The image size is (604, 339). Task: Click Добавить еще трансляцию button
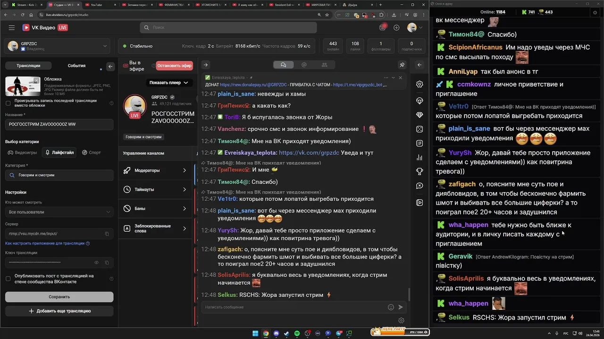[x=59, y=311]
